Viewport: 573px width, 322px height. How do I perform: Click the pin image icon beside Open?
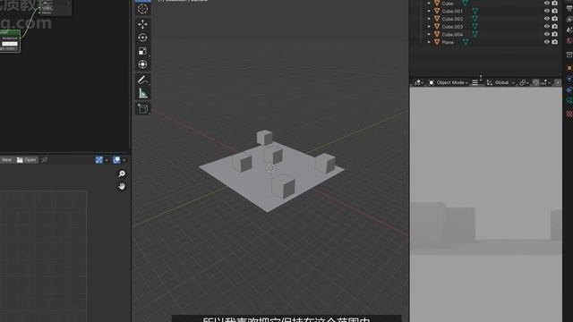tap(45, 160)
